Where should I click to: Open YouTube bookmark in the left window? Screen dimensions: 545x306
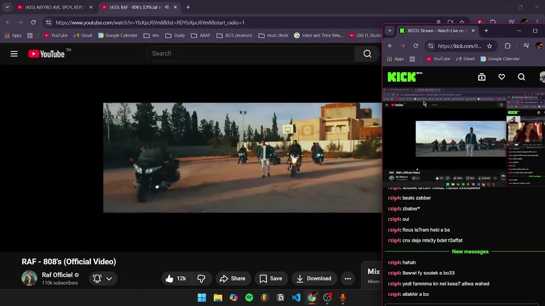click(55, 35)
